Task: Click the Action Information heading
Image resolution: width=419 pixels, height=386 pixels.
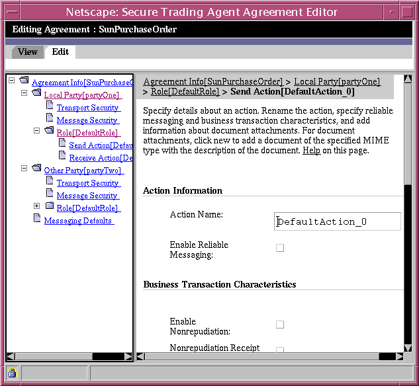Action: click(x=183, y=190)
